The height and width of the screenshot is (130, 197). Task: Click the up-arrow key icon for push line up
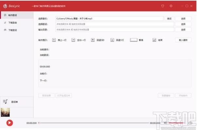(54, 40)
